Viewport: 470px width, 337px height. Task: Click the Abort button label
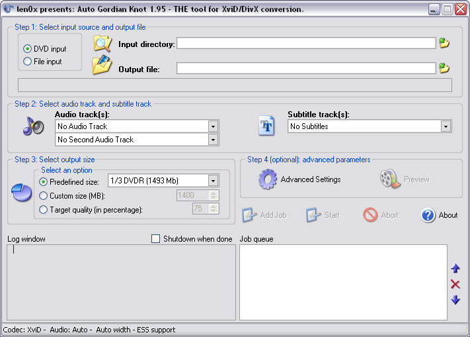tap(389, 215)
